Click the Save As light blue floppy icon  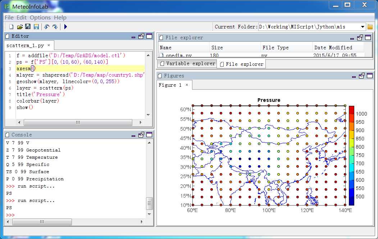36,27
